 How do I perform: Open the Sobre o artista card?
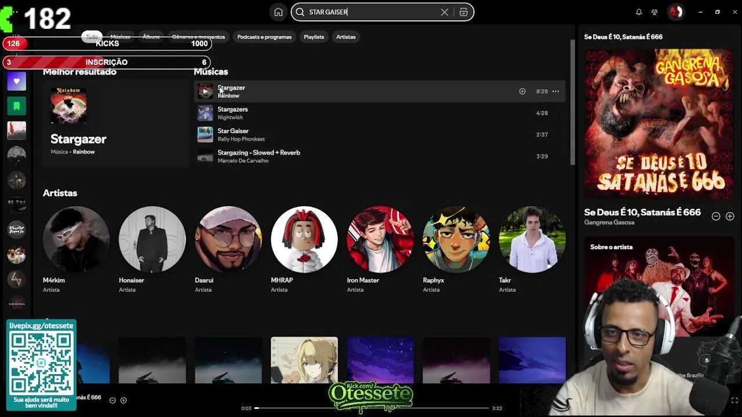coord(659,286)
